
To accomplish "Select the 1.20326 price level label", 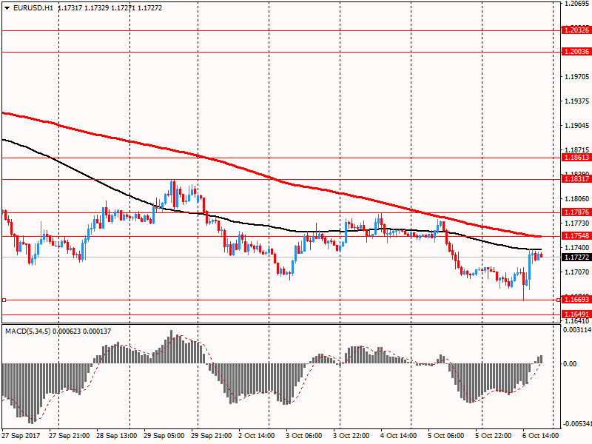I will pyautogui.click(x=576, y=30).
